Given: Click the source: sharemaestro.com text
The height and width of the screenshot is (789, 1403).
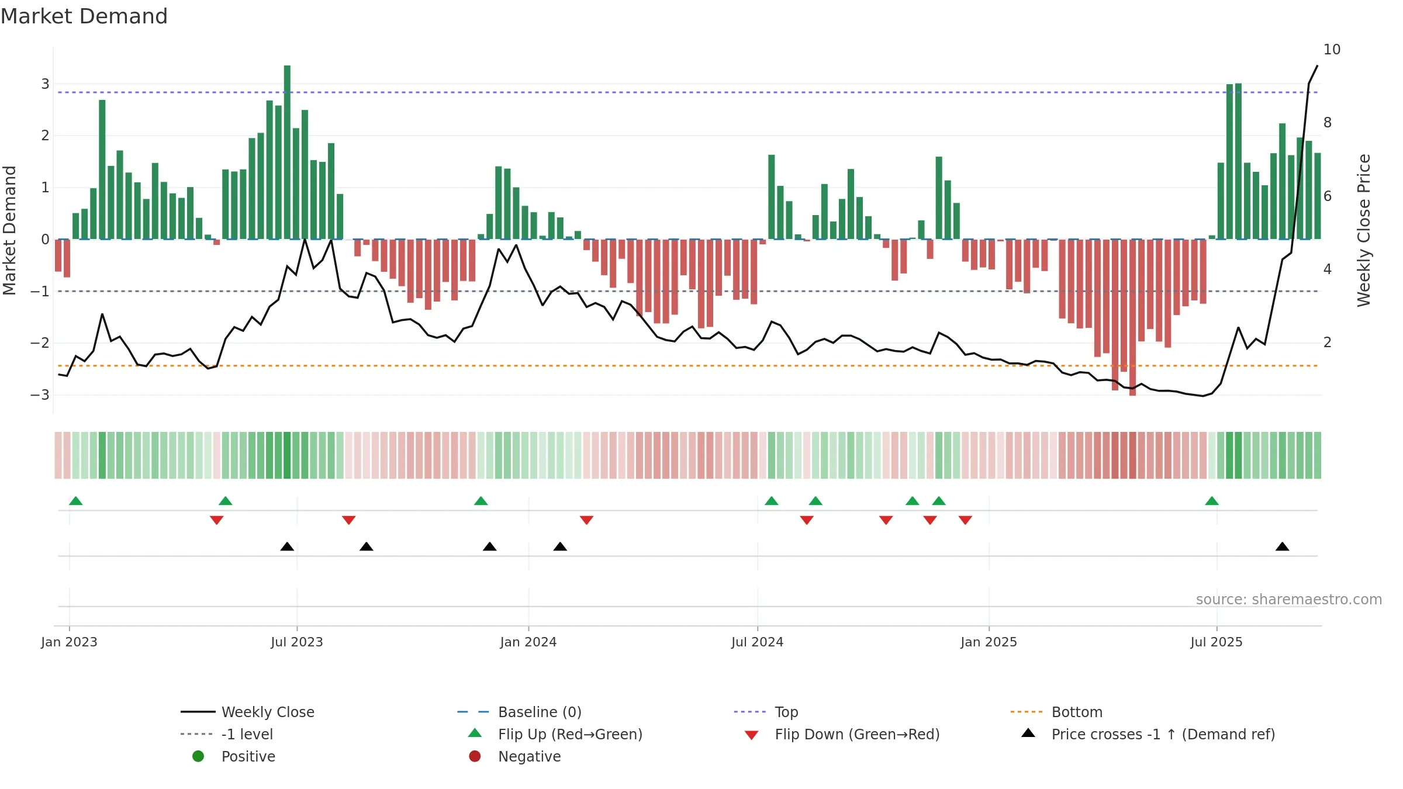Looking at the screenshot, I should click(1289, 600).
